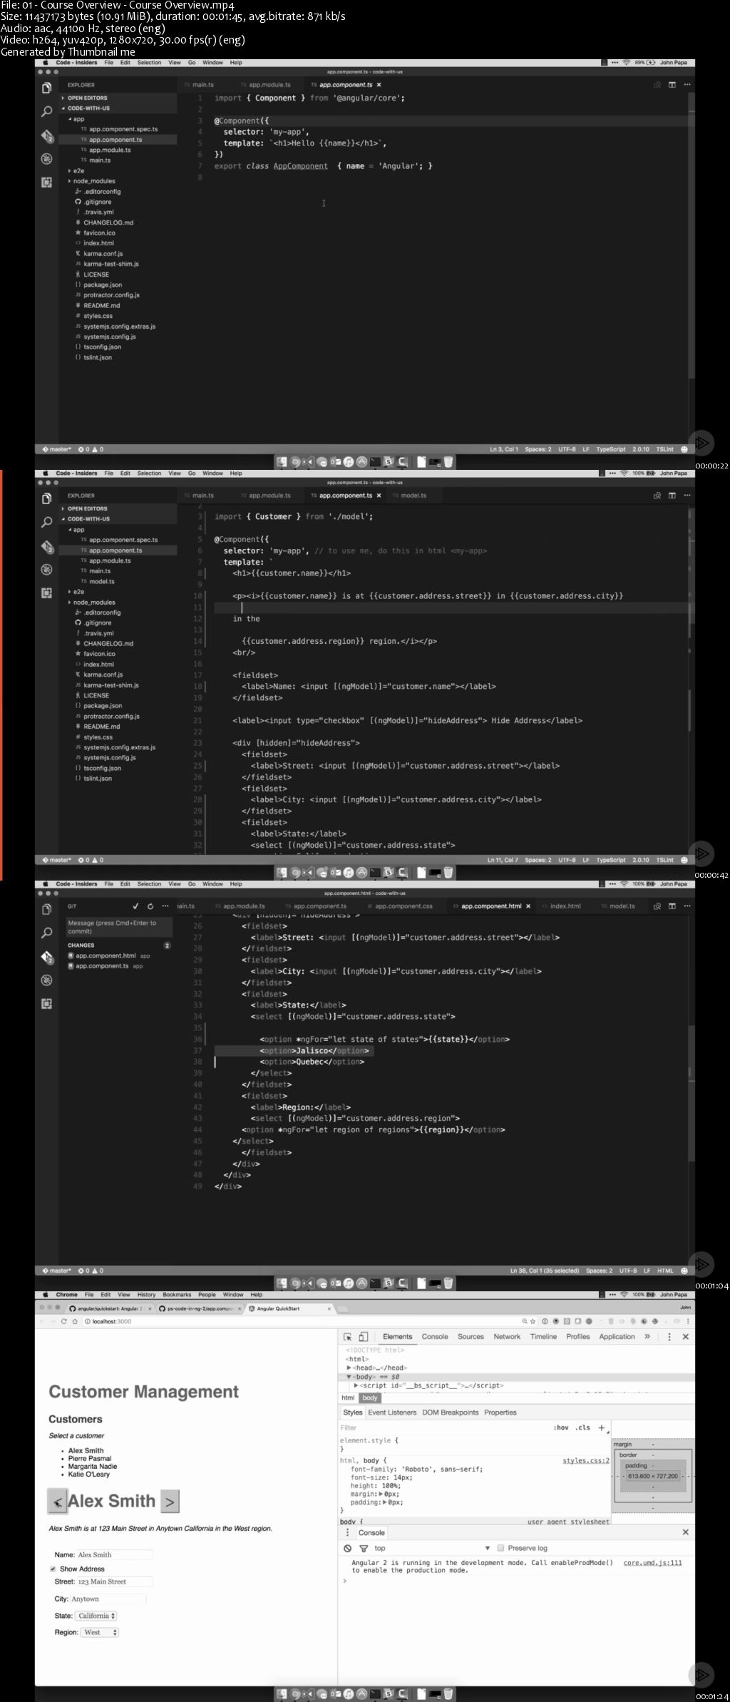Click the 'body' breadcrumb in the Elements panel
This screenshot has width=730, height=1702.
click(x=370, y=1398)
